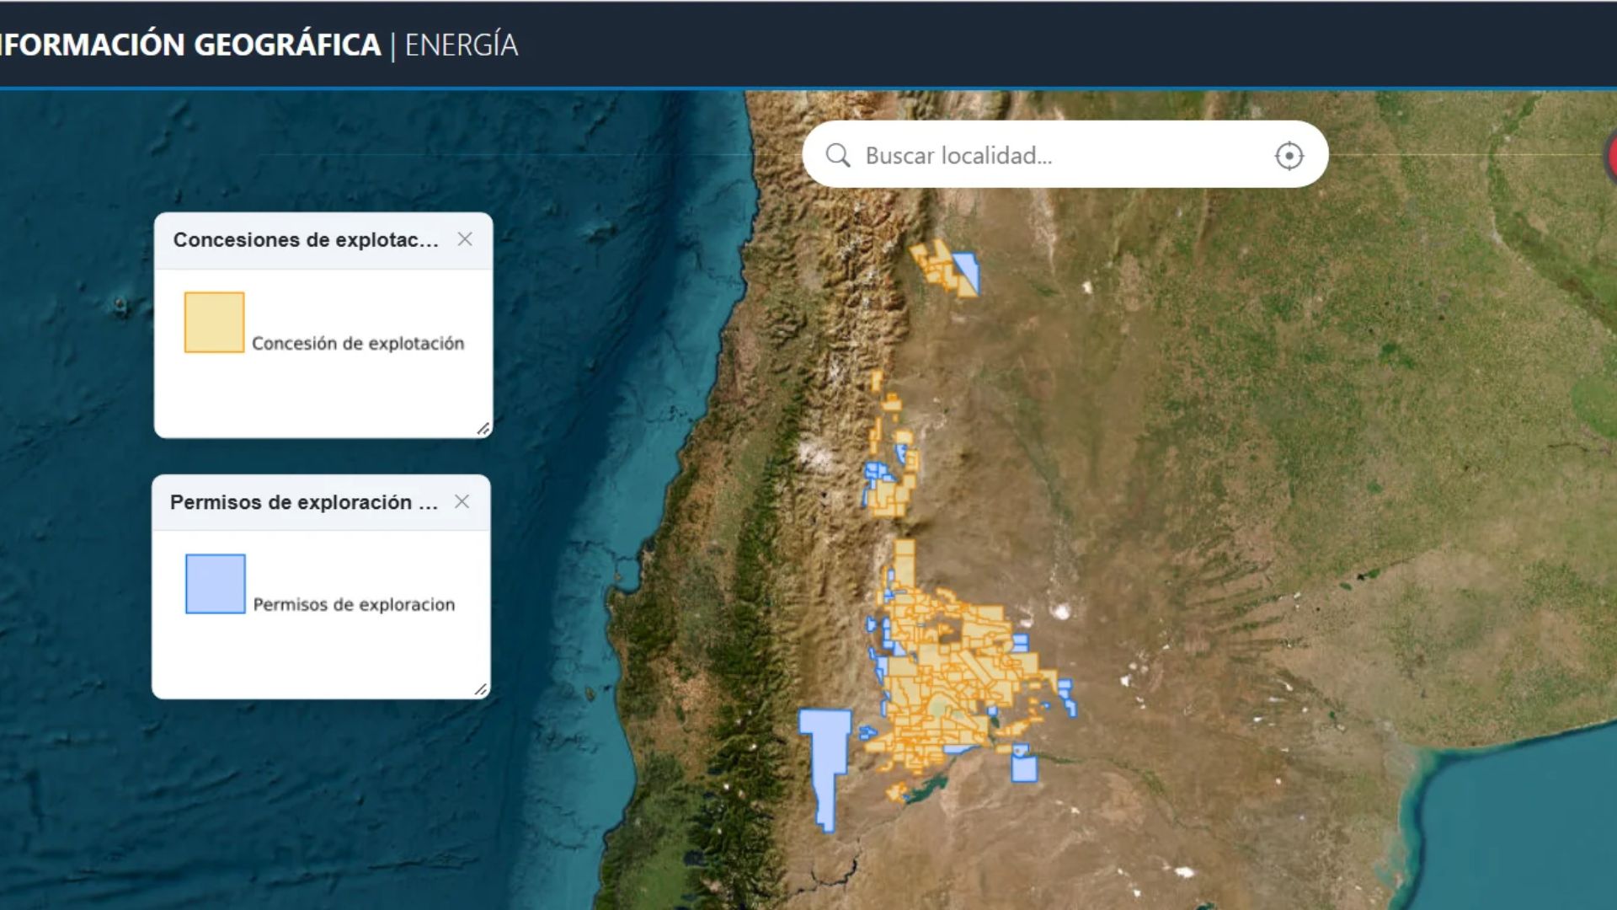This screenshot has height=910, width=1617.
Task: Click the Concesiones de explotac... panel title
Action: (x=306, y=240)
